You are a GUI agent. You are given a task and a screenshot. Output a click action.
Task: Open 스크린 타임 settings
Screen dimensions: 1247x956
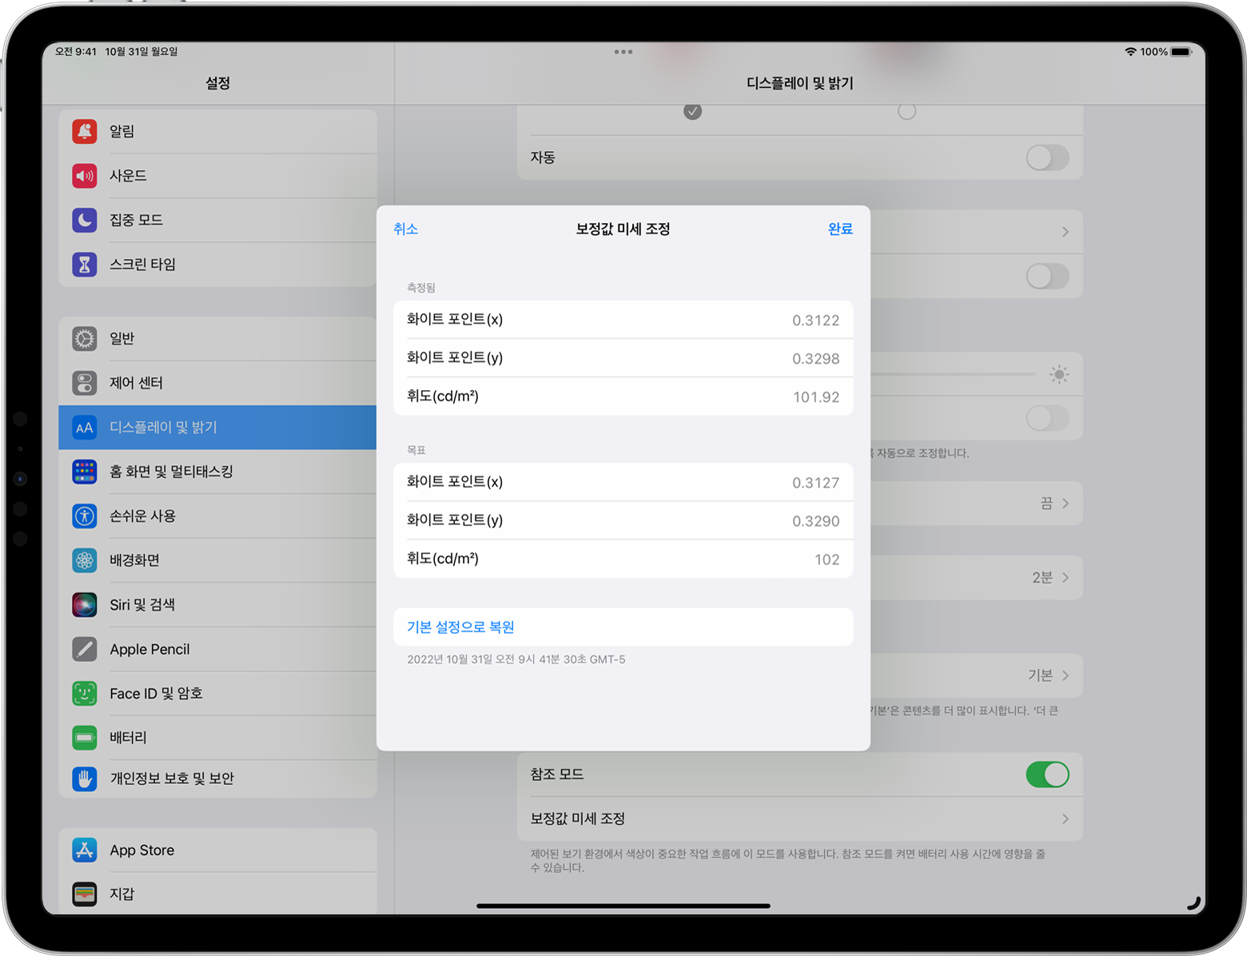click(142, 265)
